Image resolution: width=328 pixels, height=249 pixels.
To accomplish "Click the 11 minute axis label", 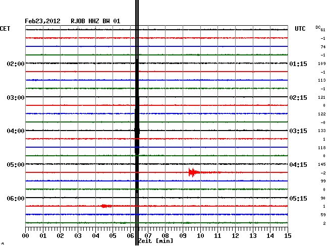I will pyautogui.click(x=218, y=236).
